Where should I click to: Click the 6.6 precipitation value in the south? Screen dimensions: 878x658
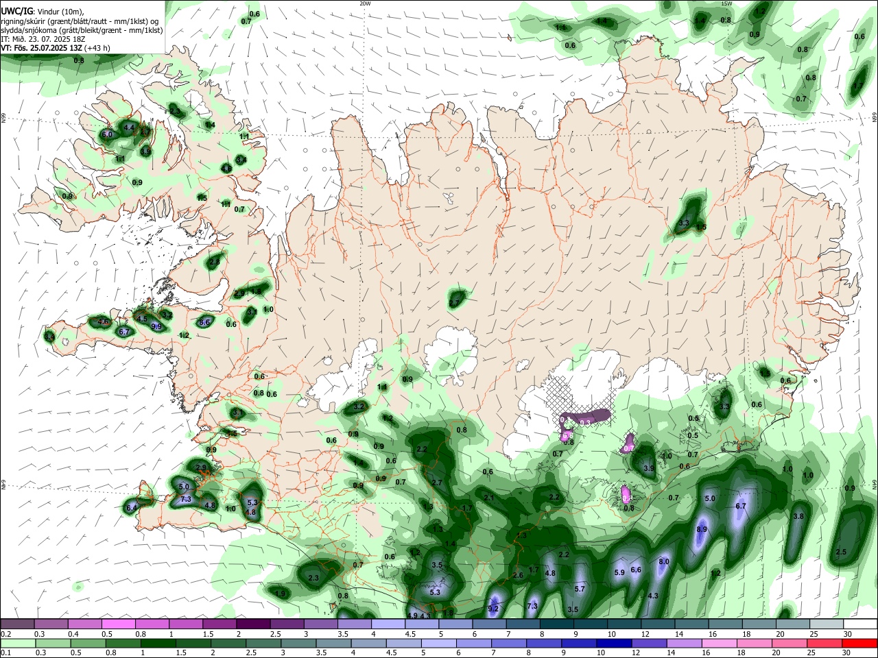tap(636, 570)
